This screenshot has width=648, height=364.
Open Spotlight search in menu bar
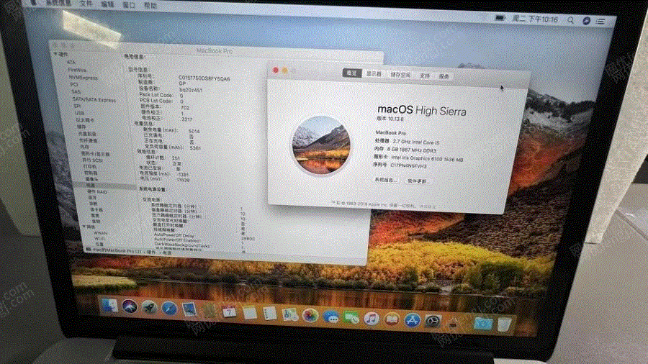(x=571, y=20)
